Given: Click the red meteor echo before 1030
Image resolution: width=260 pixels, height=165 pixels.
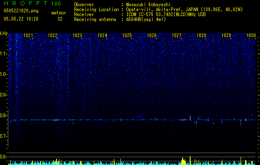Looking at the screenshot, I should [241, 123].
